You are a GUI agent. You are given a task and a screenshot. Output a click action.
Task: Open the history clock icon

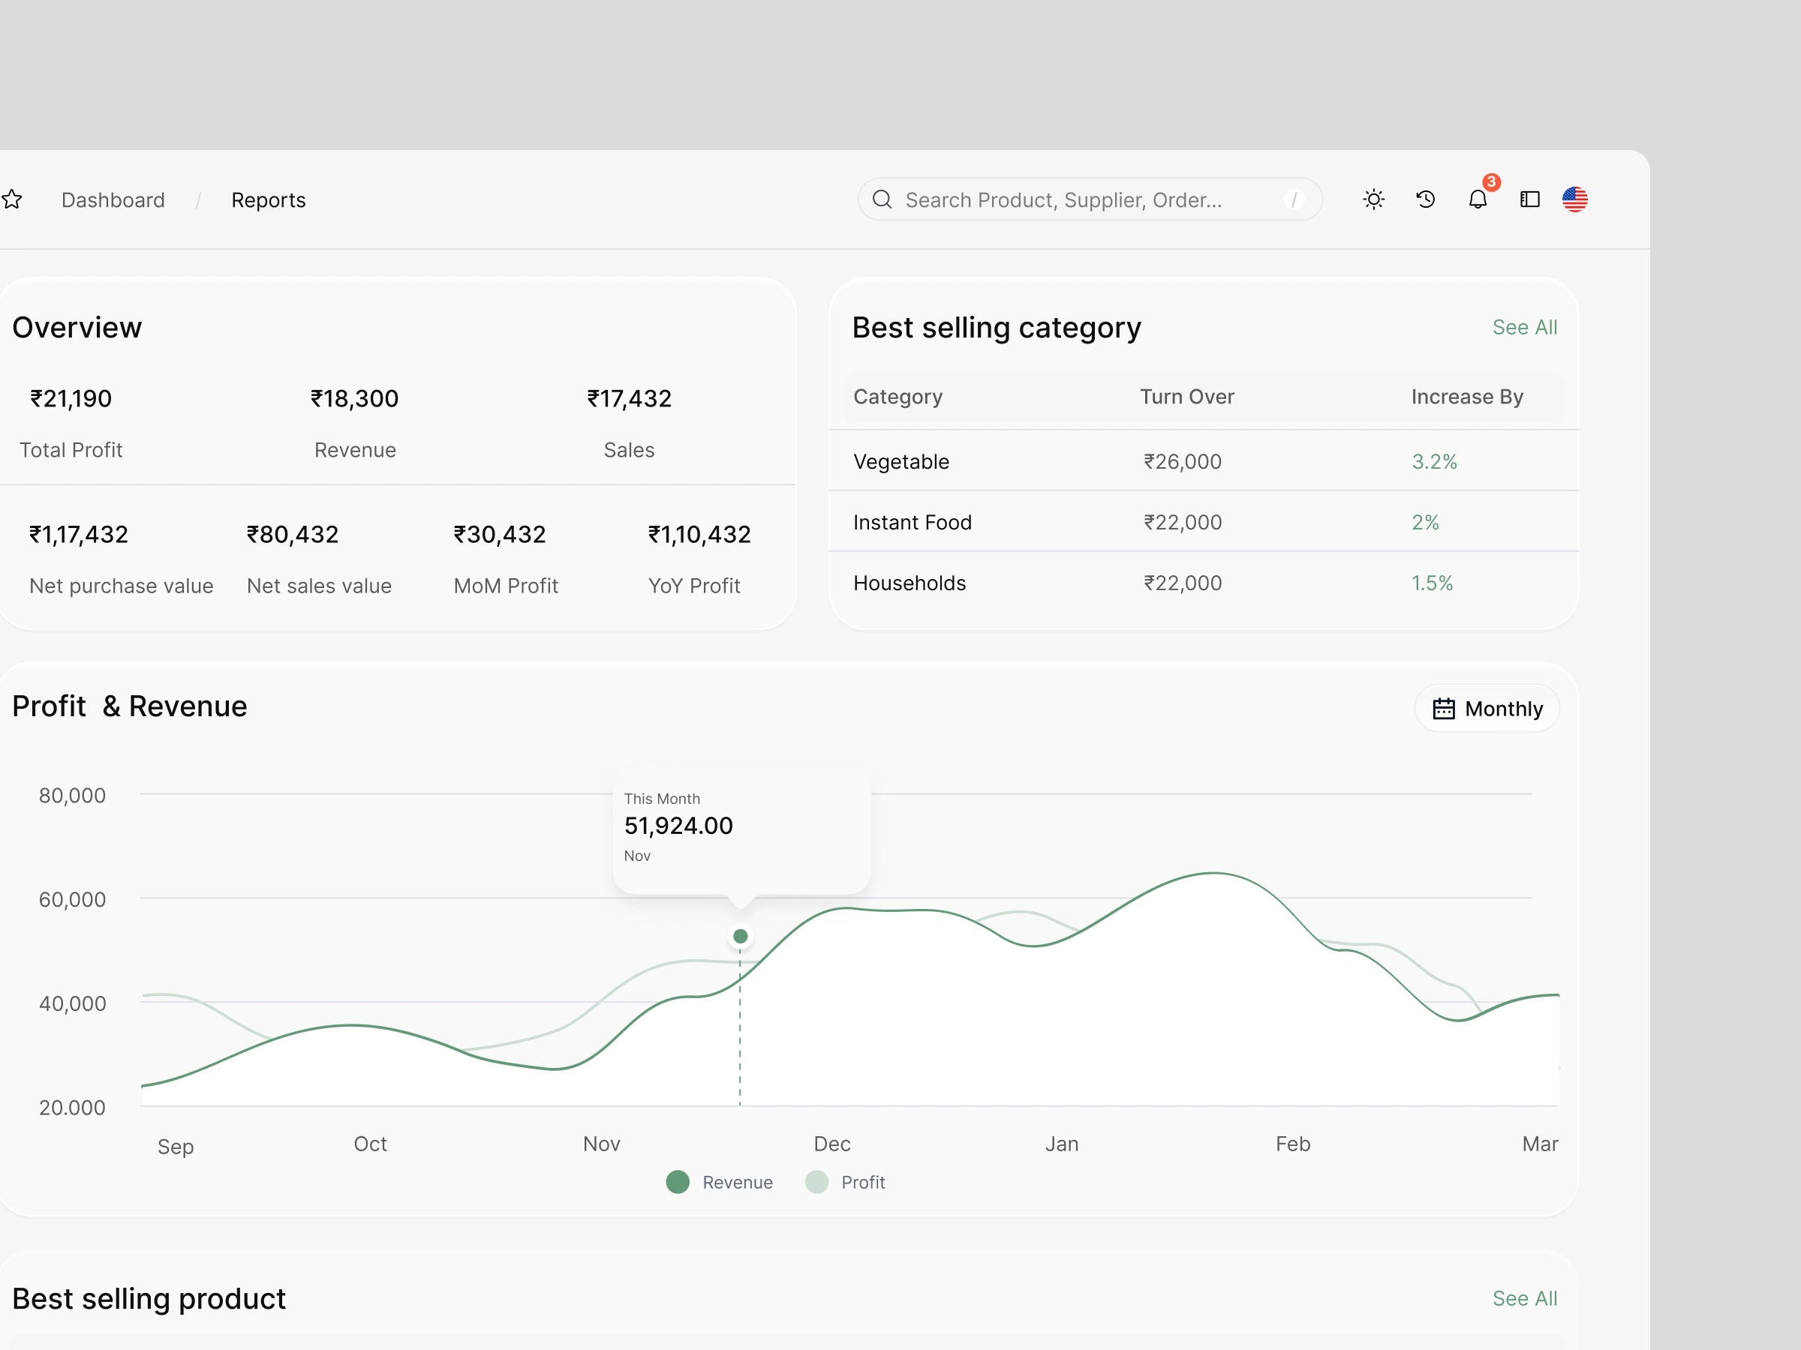[x=1425, y=199]
